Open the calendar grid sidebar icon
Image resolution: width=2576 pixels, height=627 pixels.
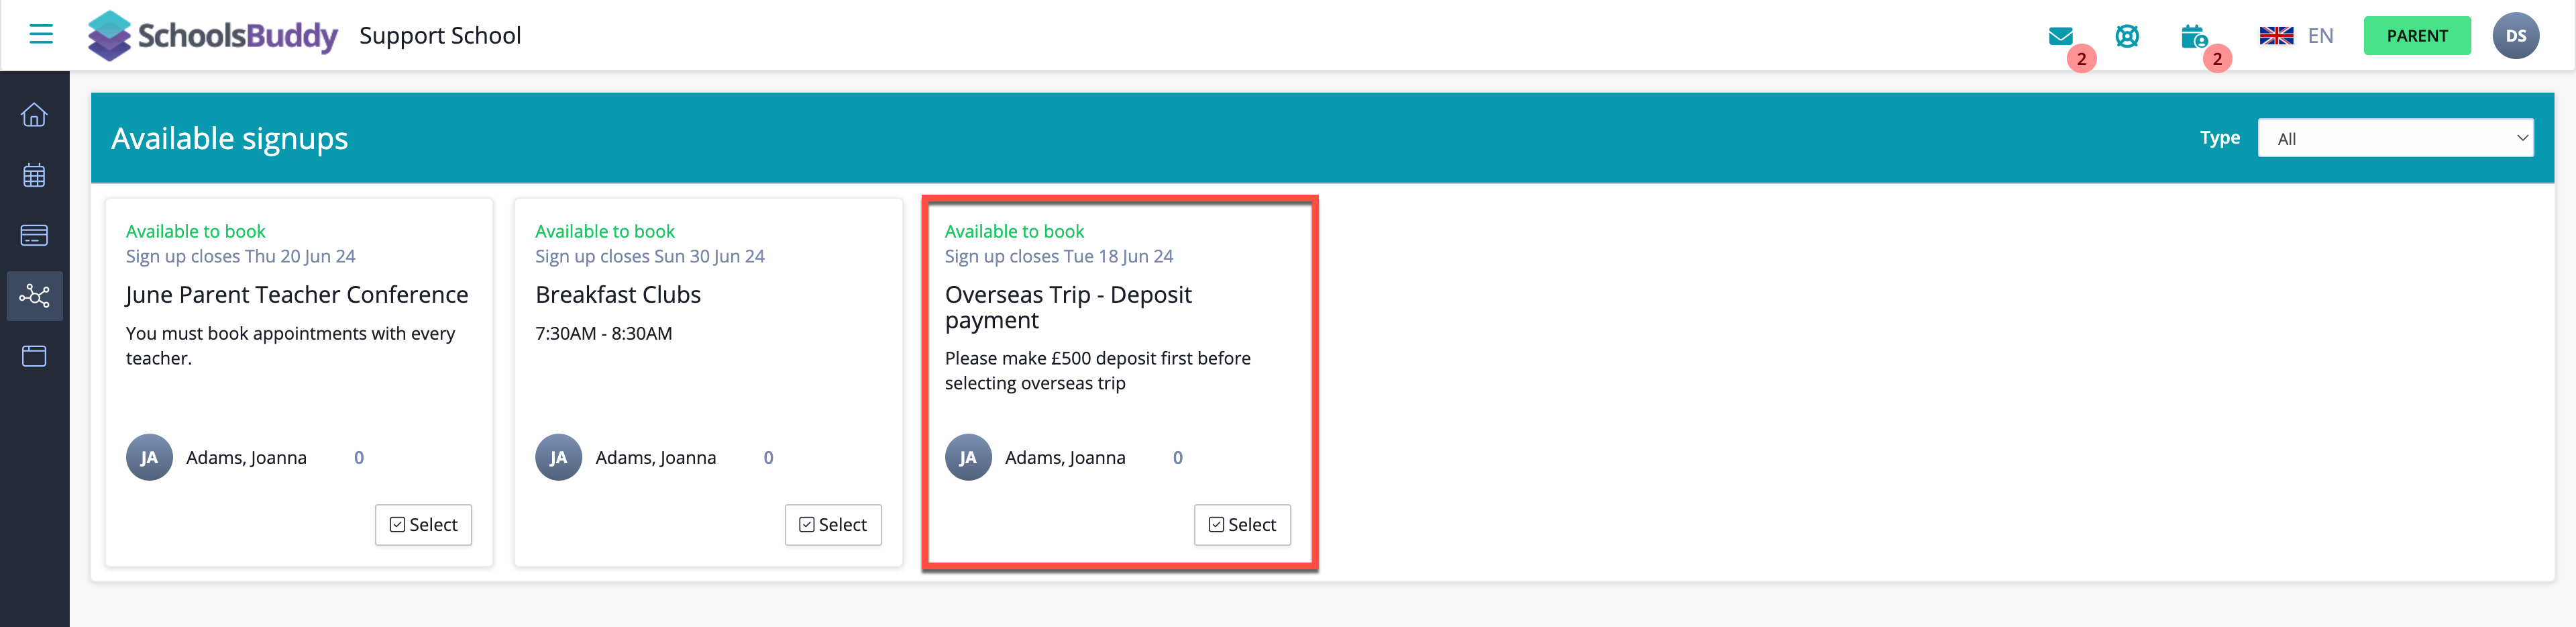(34, 176)
